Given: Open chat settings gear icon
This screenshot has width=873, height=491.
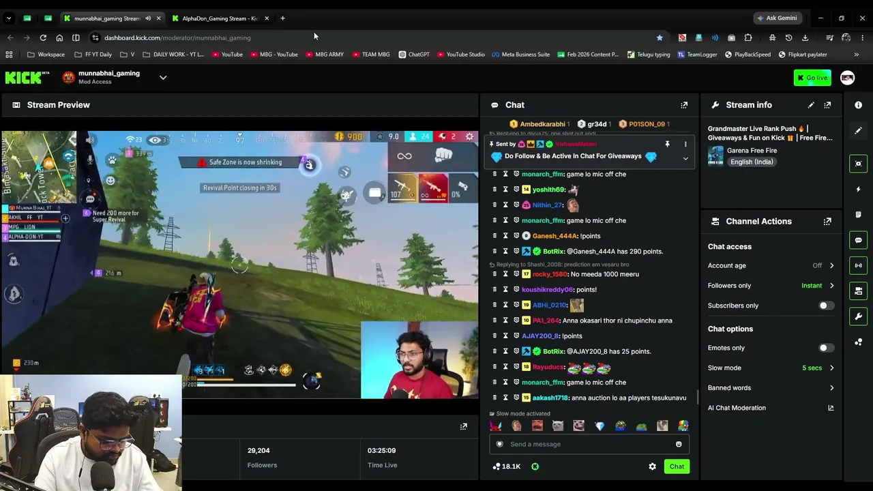Looking at the screenshot, I should pos(652,466).
